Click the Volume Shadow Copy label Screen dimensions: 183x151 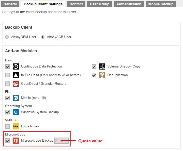coord(124,66)
